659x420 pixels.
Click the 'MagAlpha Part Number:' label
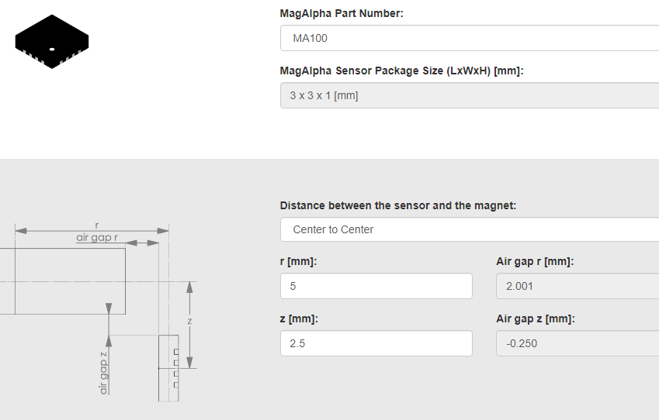click(x=342, y=13)
